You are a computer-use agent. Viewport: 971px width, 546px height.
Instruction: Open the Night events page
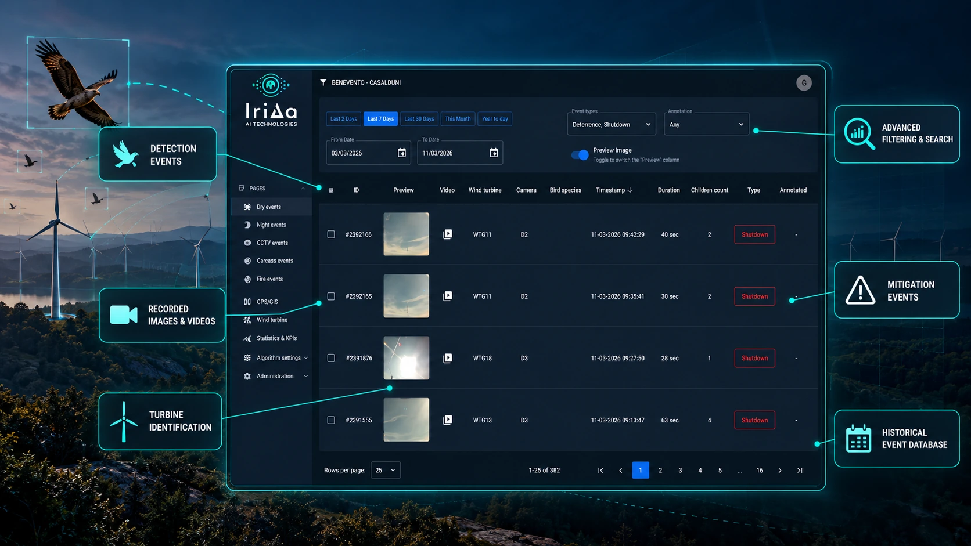pyautogui.click(x=271, y=225)
